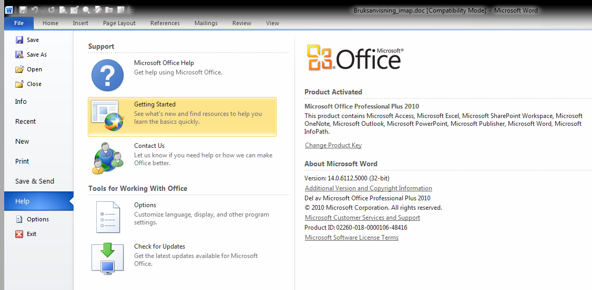Click the Check for Updates download icon
The width and height of the screenshot is (592, 290).
pos(107,259)
